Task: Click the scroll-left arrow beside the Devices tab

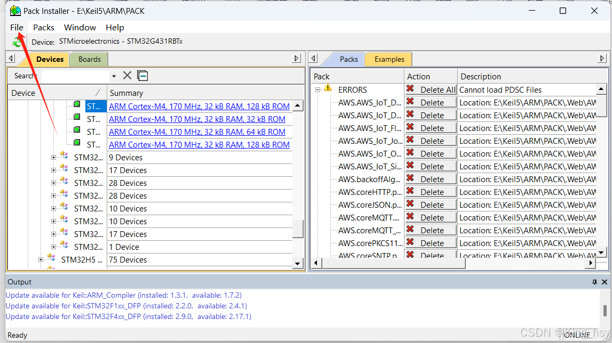Action: (11, 59)
